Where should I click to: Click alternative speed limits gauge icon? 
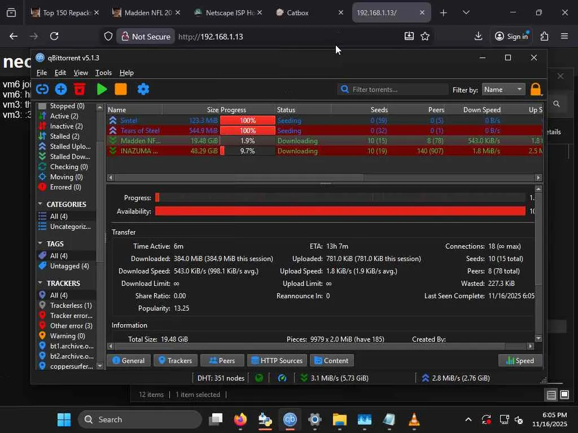282,378
